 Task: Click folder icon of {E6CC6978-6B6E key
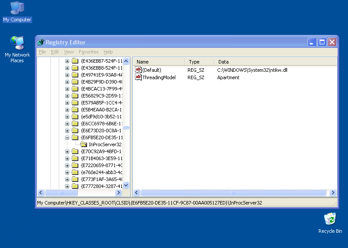tap(75, 124)
